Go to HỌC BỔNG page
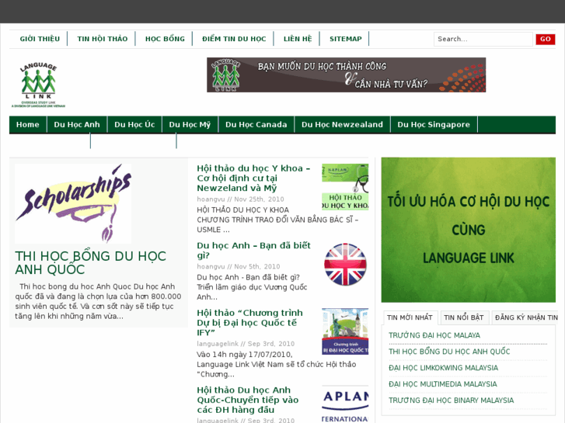 (x=165, y=39)
